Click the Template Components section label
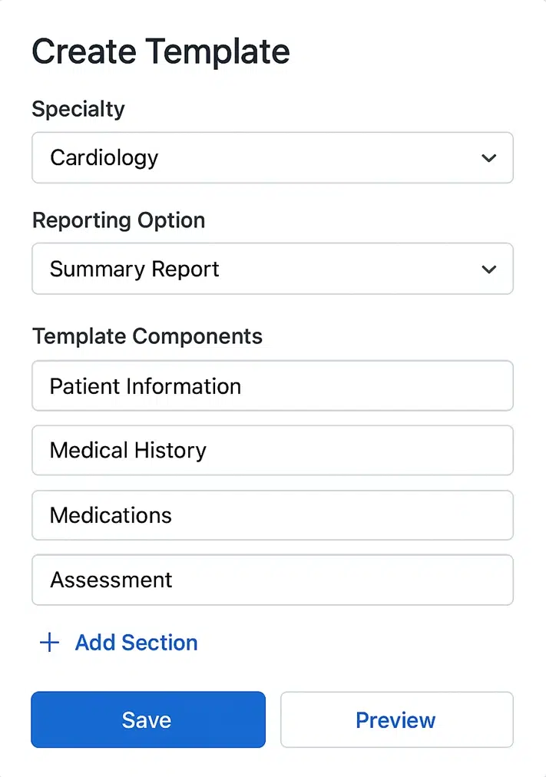 pos(147,336)
